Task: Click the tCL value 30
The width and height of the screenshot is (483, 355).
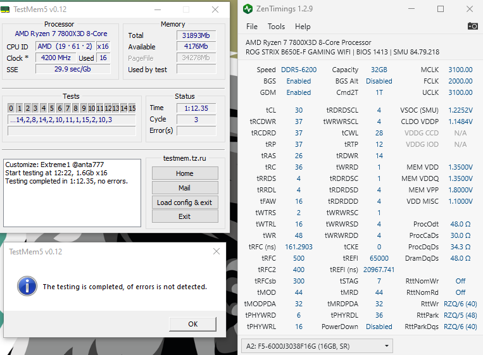Action: click(299, 110)
